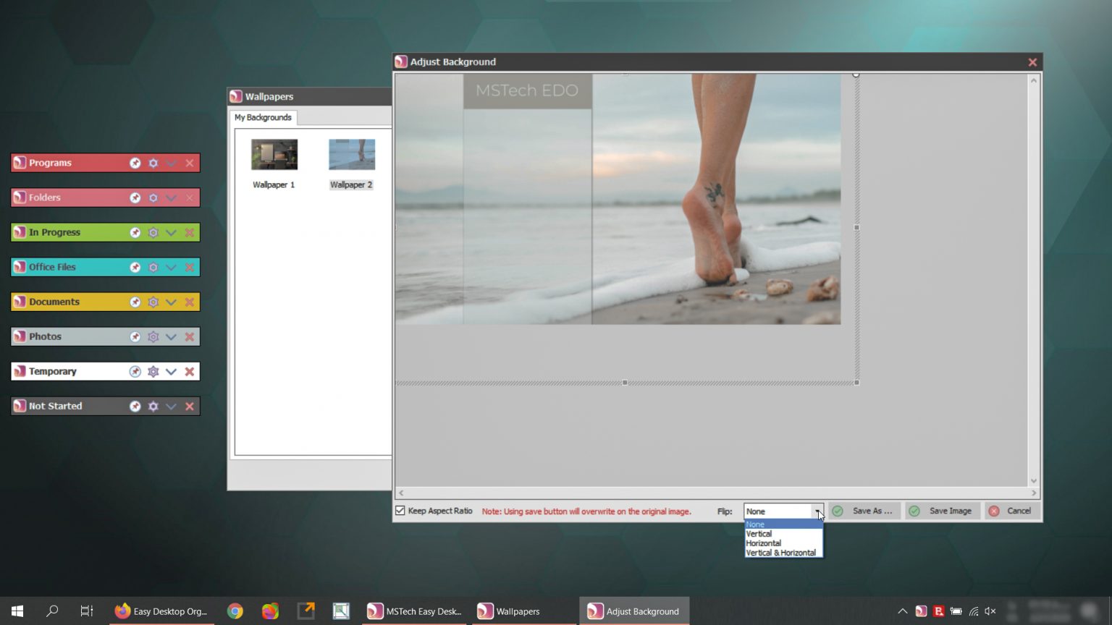Switch to My Backgrounds tab
This screenshot has width=1112, height=625.
pyautogui.click(x=263, y=117)
